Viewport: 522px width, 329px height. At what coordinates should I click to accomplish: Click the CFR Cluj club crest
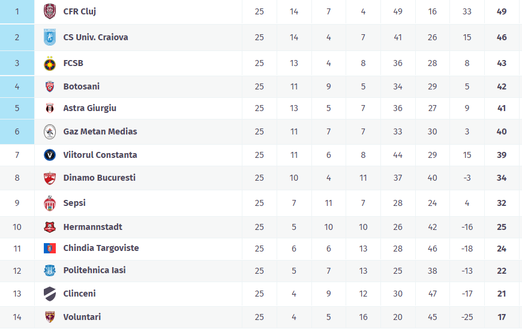(50, 11)
